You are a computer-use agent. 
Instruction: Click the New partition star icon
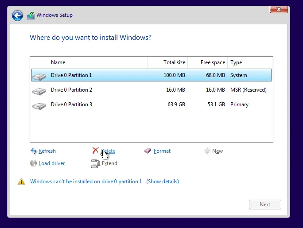pos(207,151)
